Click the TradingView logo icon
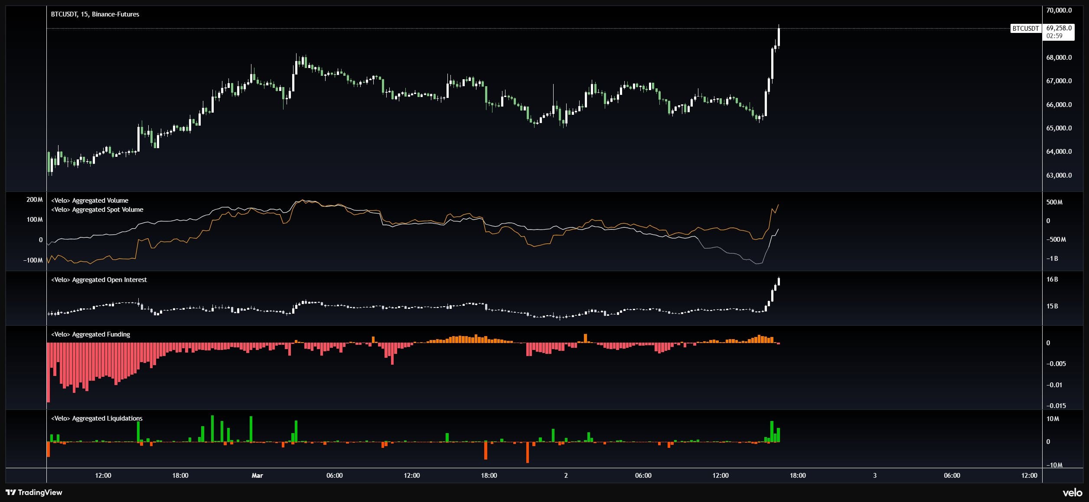The height and width of the screenshot is (502, 1089). click(11, 492)
